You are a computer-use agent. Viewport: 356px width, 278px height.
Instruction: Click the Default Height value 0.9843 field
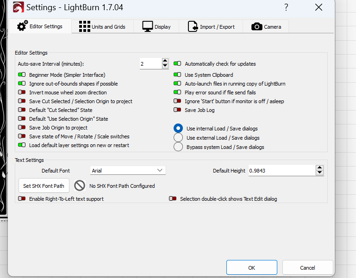282,170
